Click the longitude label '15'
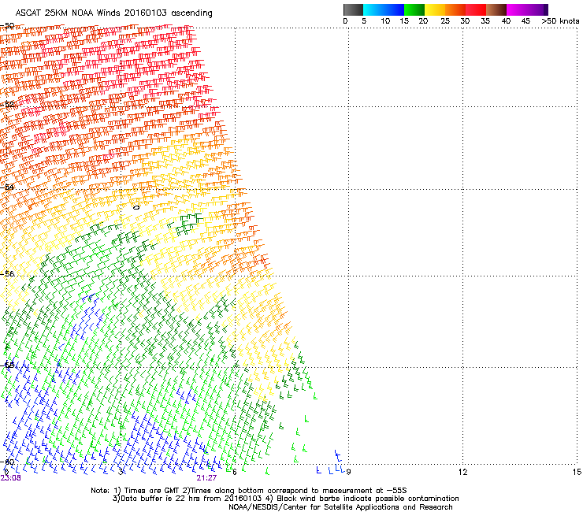583x512 pixels. 577,472
